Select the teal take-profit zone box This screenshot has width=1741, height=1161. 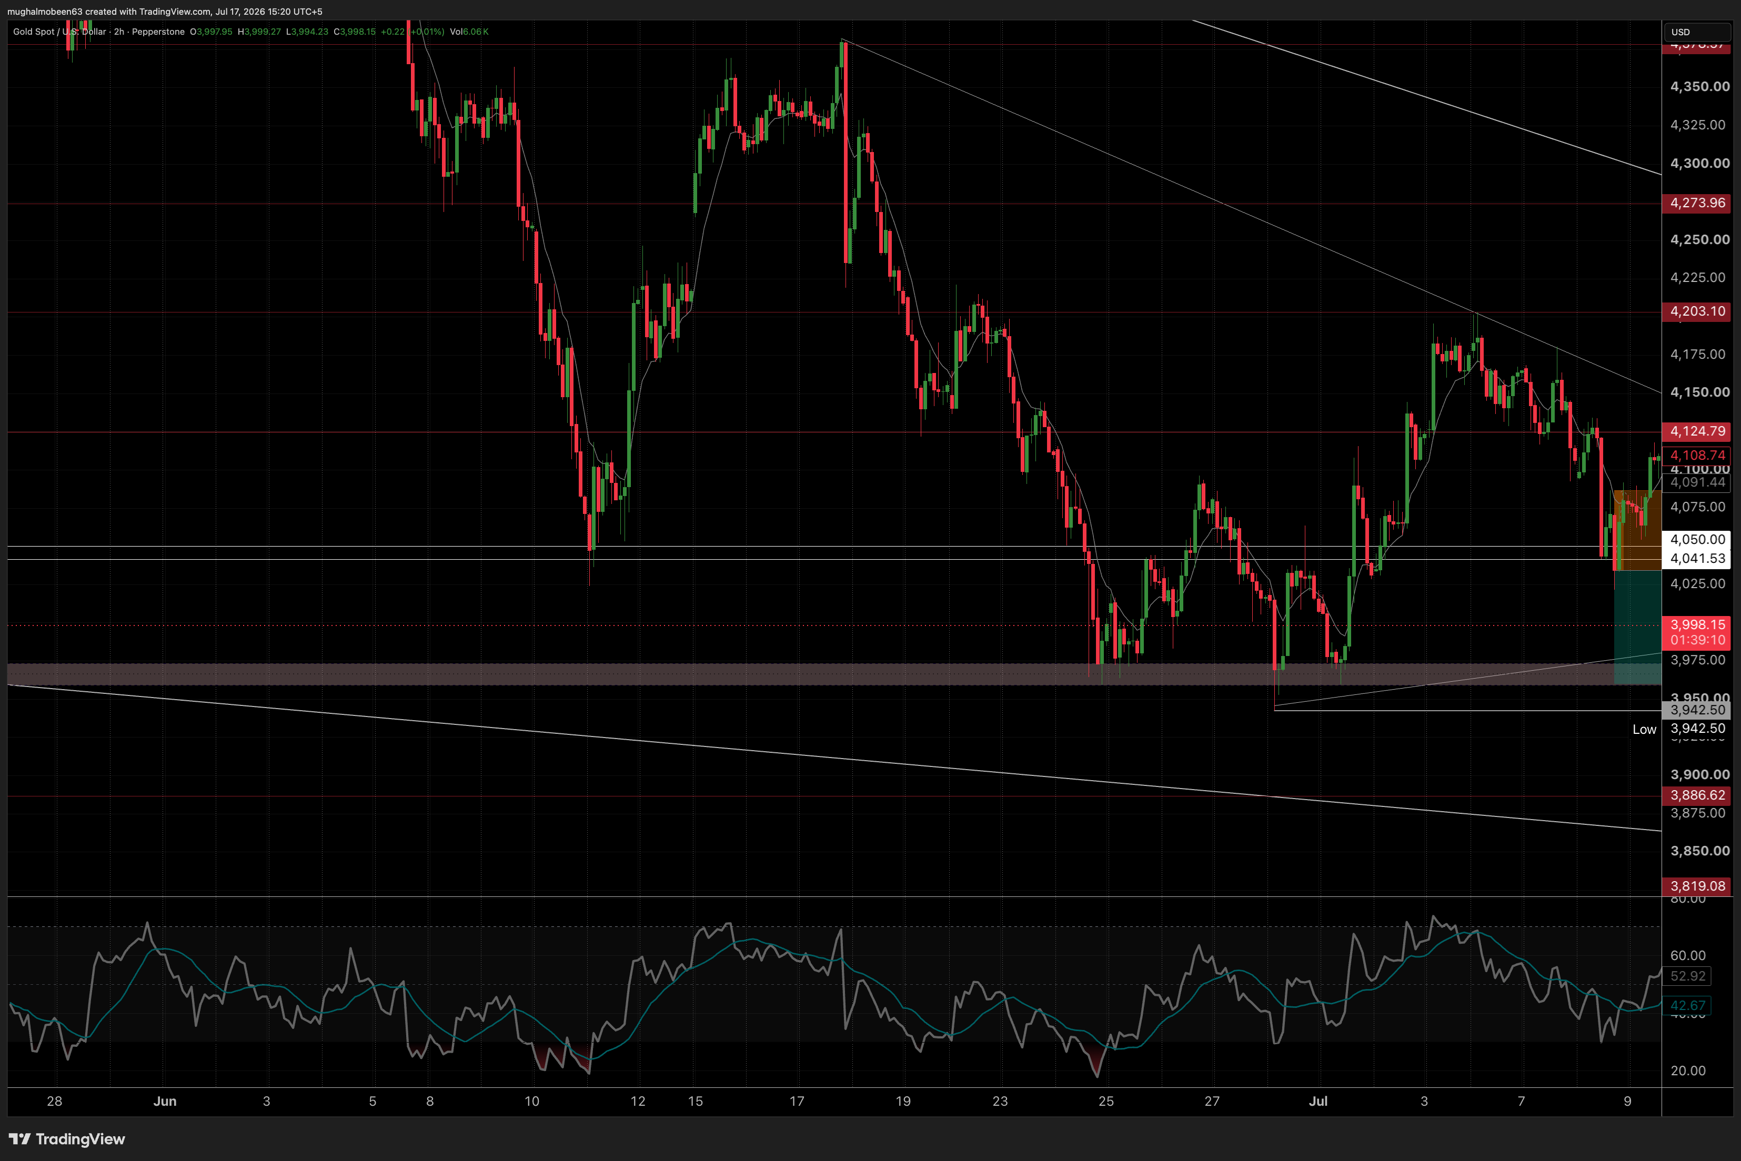click(1637, 627)
